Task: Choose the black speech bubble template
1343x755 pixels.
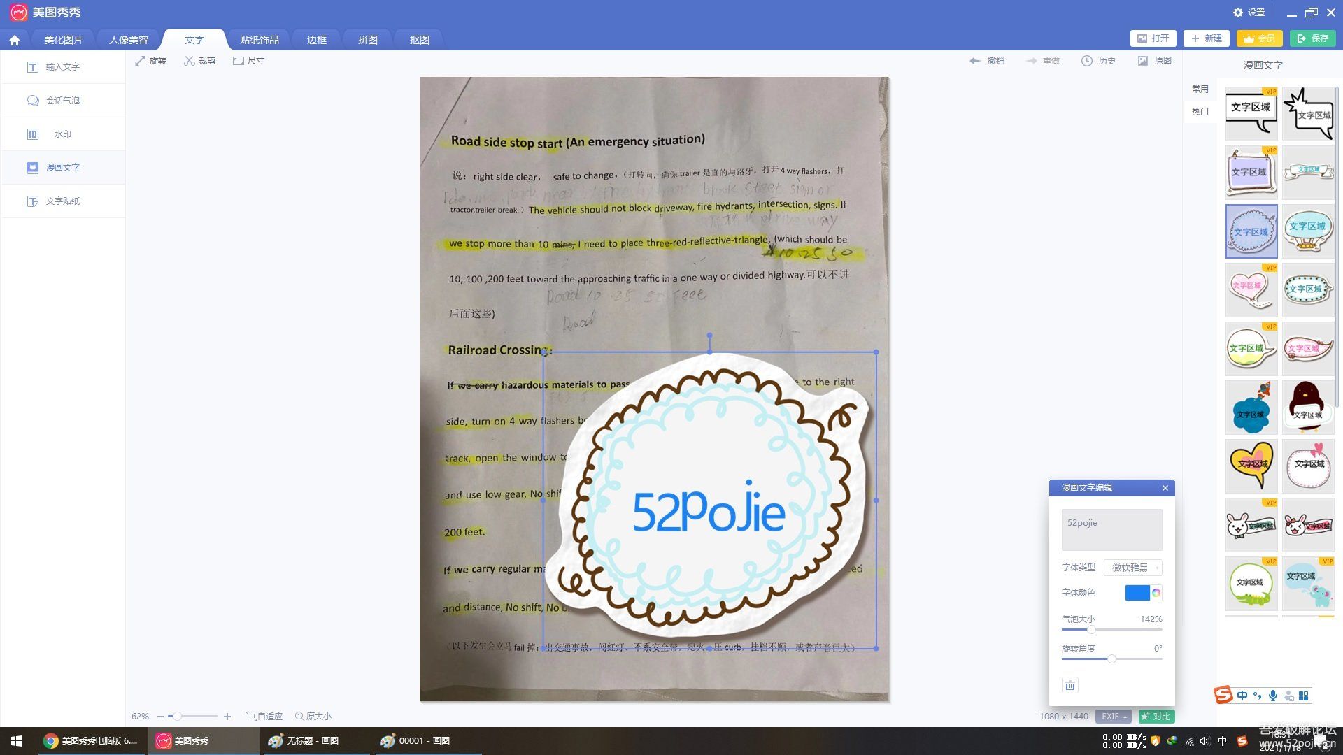Action: tap(1251, 114)
